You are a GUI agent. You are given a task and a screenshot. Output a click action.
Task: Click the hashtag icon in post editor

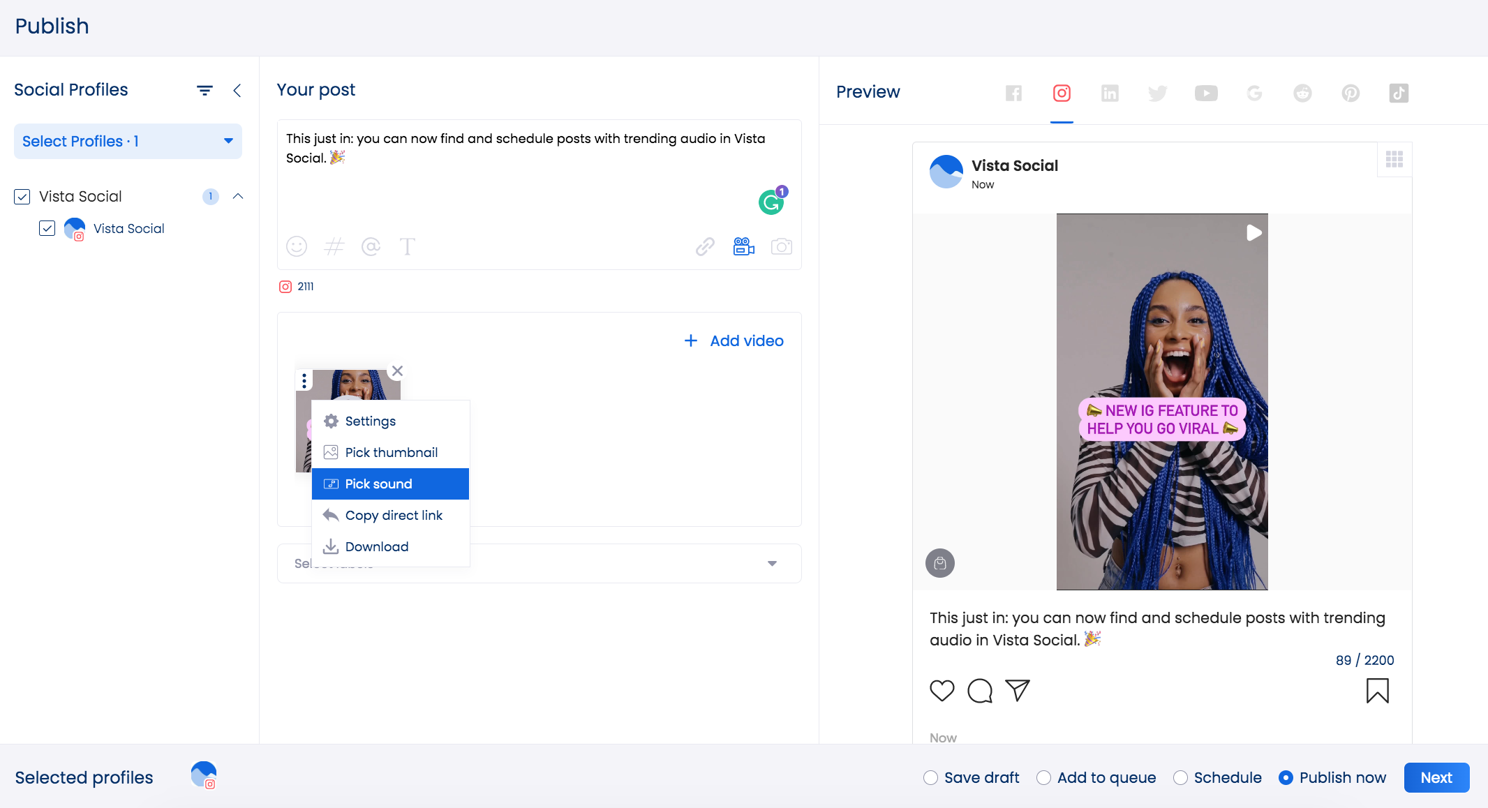[x=334, y=247]
